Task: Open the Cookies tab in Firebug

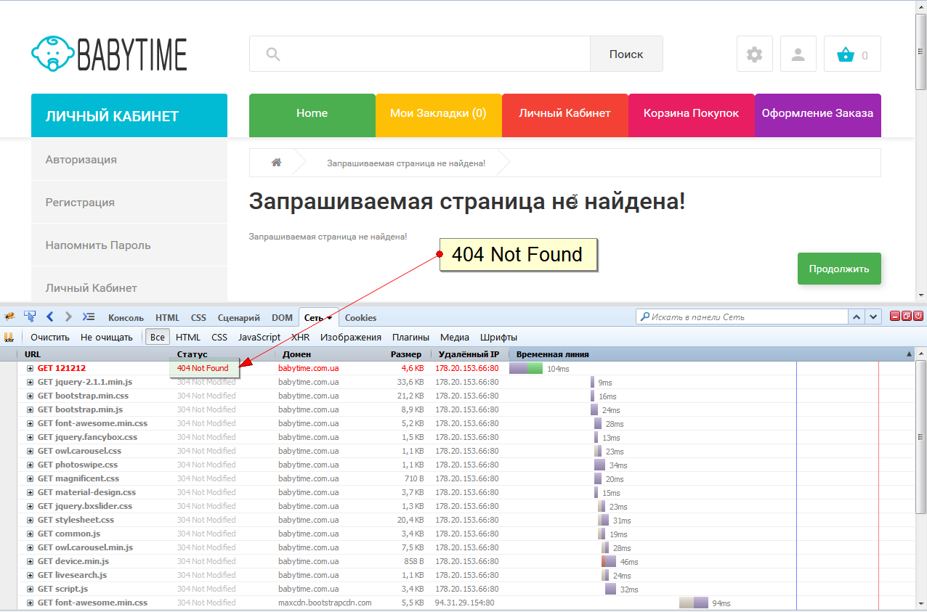Action: 360,317
